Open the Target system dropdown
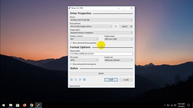Screen dimensions: 193x108 tap(119, 39)
